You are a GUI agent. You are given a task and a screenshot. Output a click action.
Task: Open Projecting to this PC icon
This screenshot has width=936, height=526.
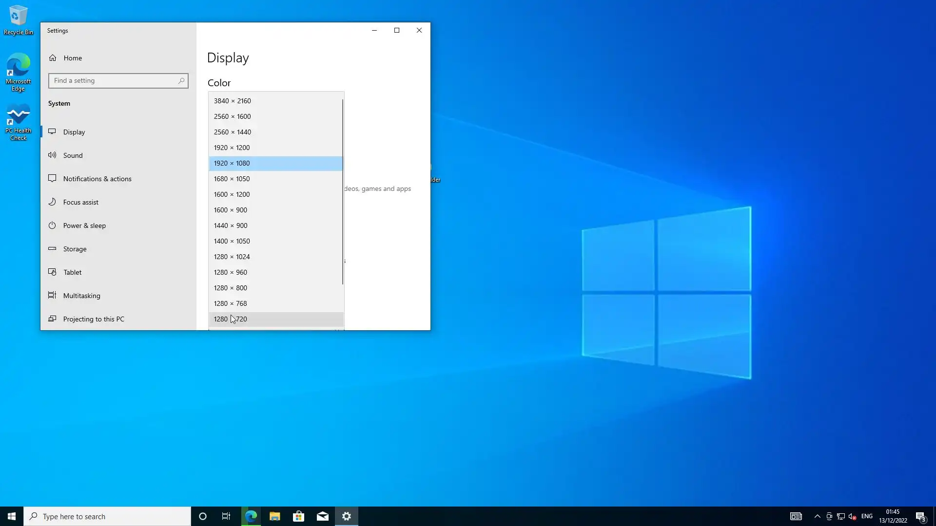[52, 319]
